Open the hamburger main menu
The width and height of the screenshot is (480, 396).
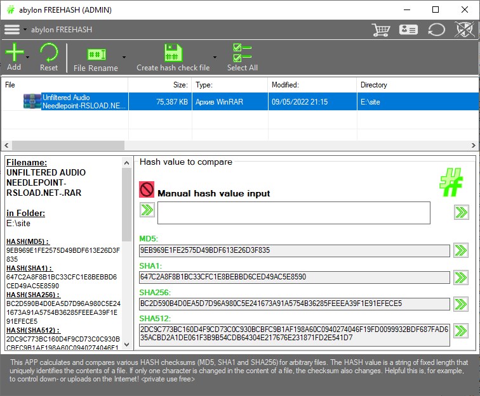11,30
